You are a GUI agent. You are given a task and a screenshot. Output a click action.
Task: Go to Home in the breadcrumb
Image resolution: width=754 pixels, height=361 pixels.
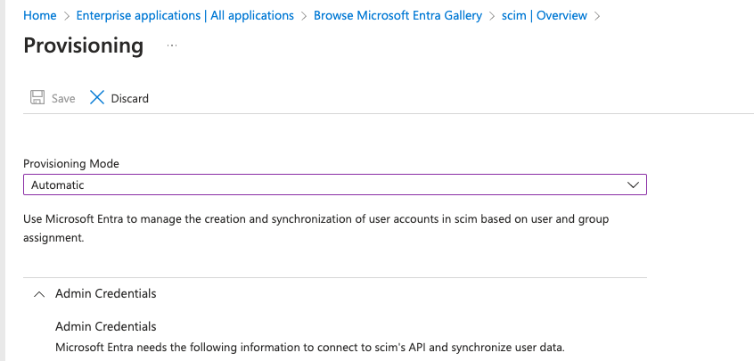(39, 15)
